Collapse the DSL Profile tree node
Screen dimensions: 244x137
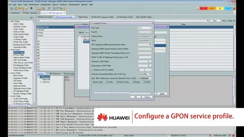pyautogui.click(x=9, y=21)
